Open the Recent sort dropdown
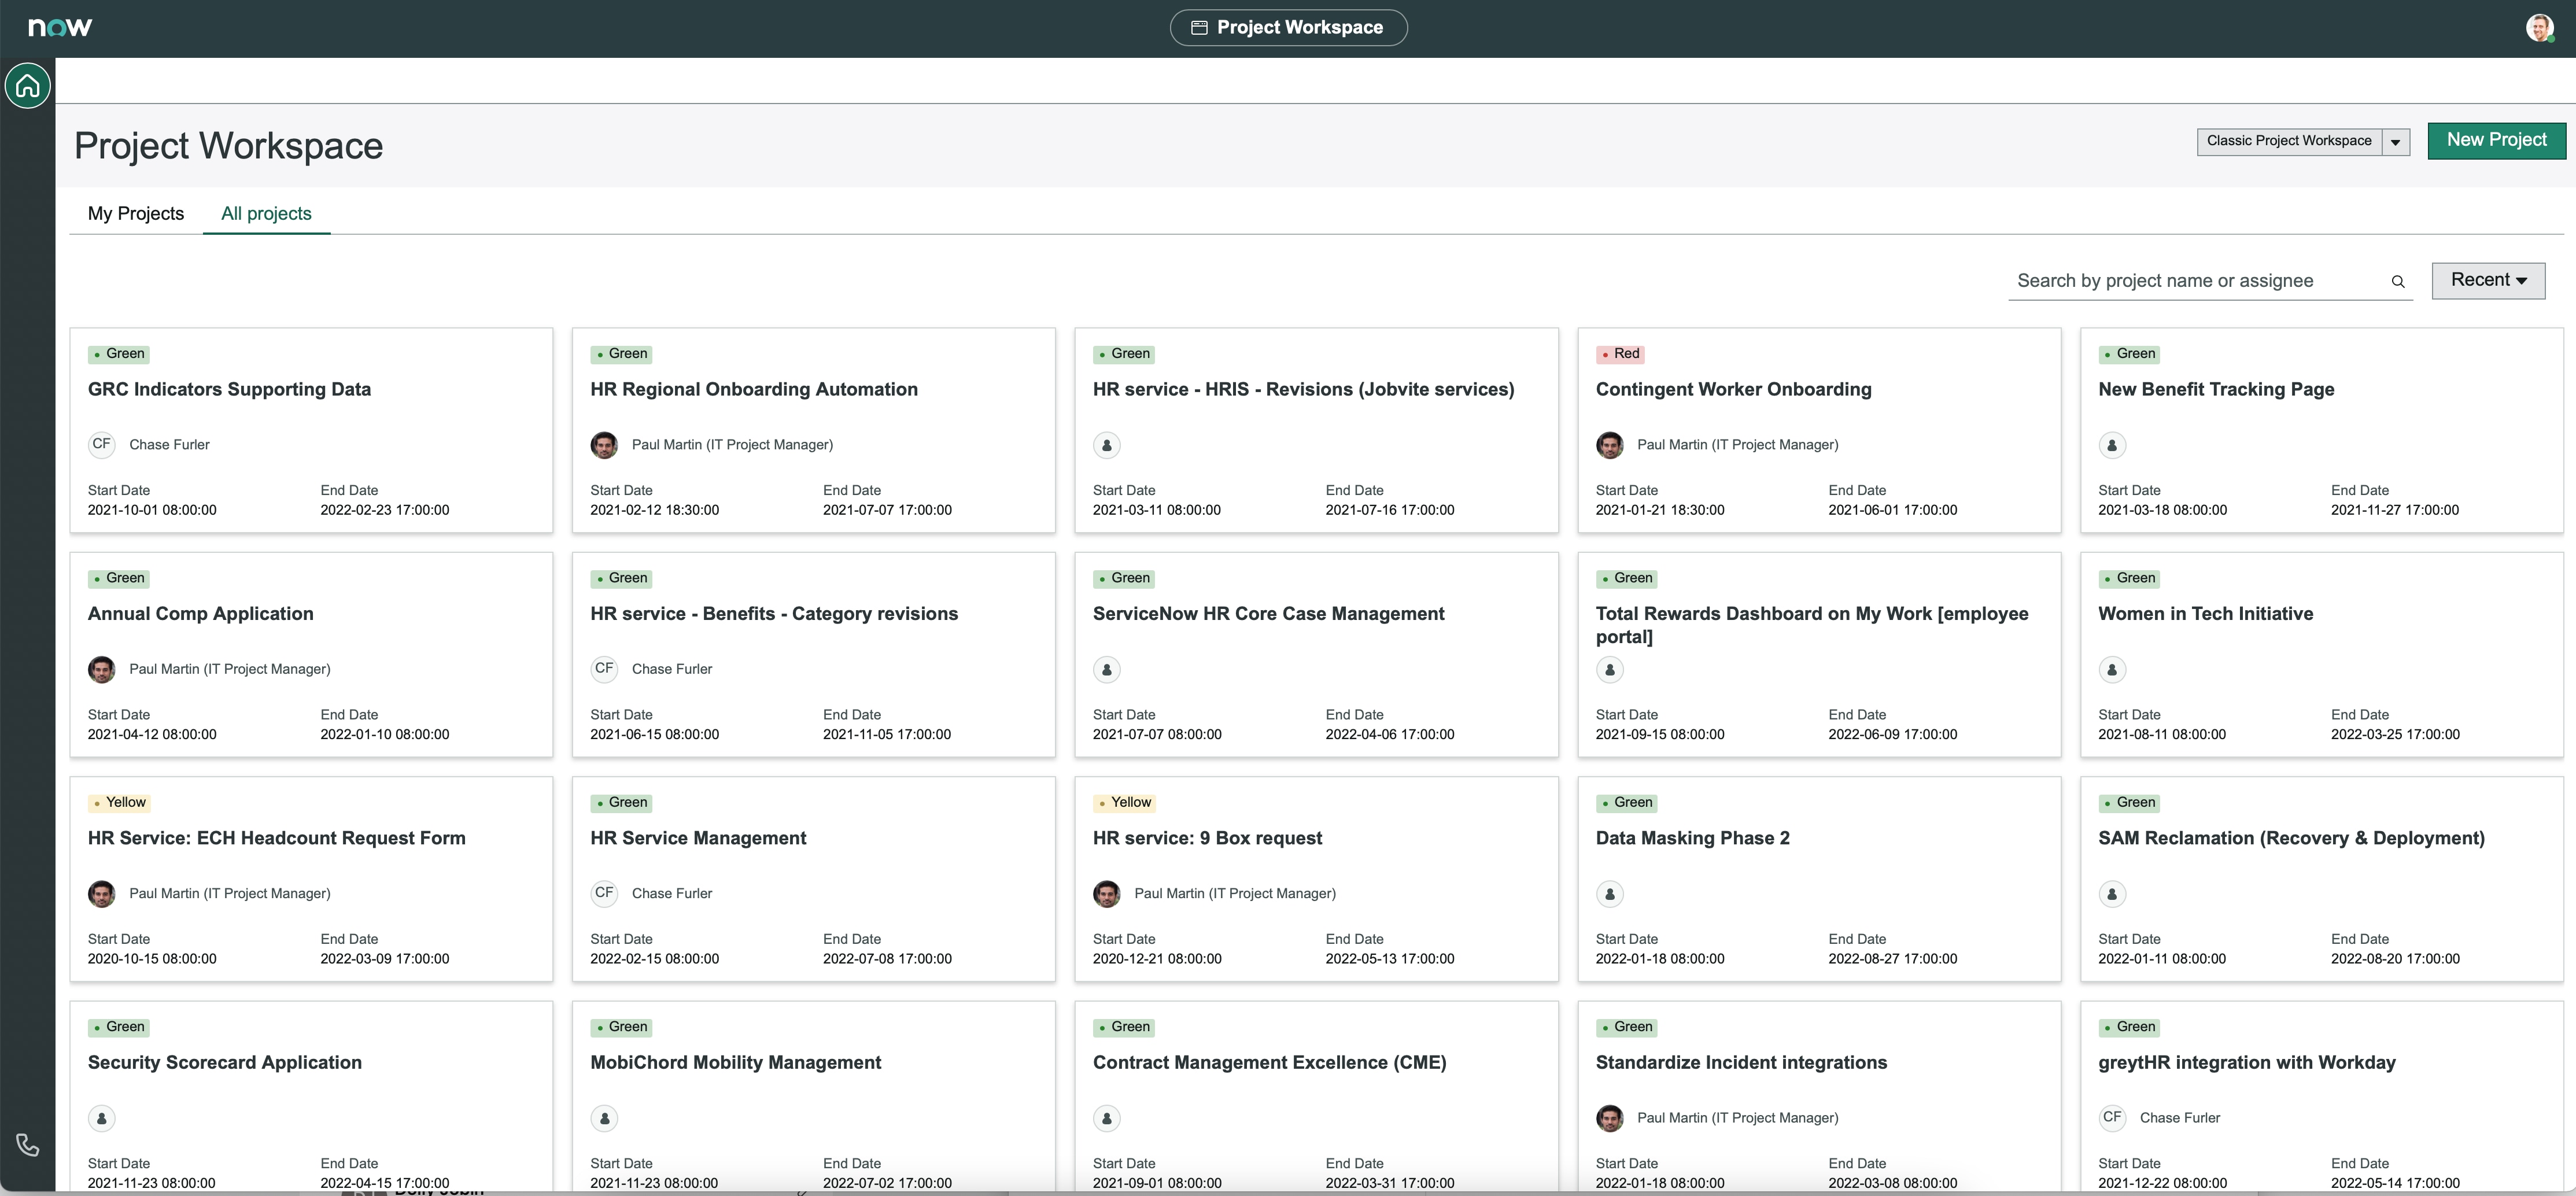 pos(2488,280)
